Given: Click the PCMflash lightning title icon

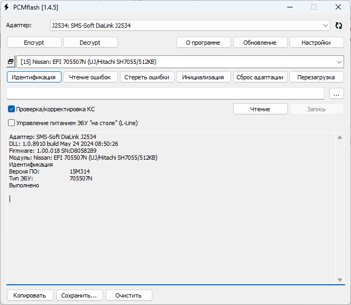Looking at the screenshot, I should 7,7.
